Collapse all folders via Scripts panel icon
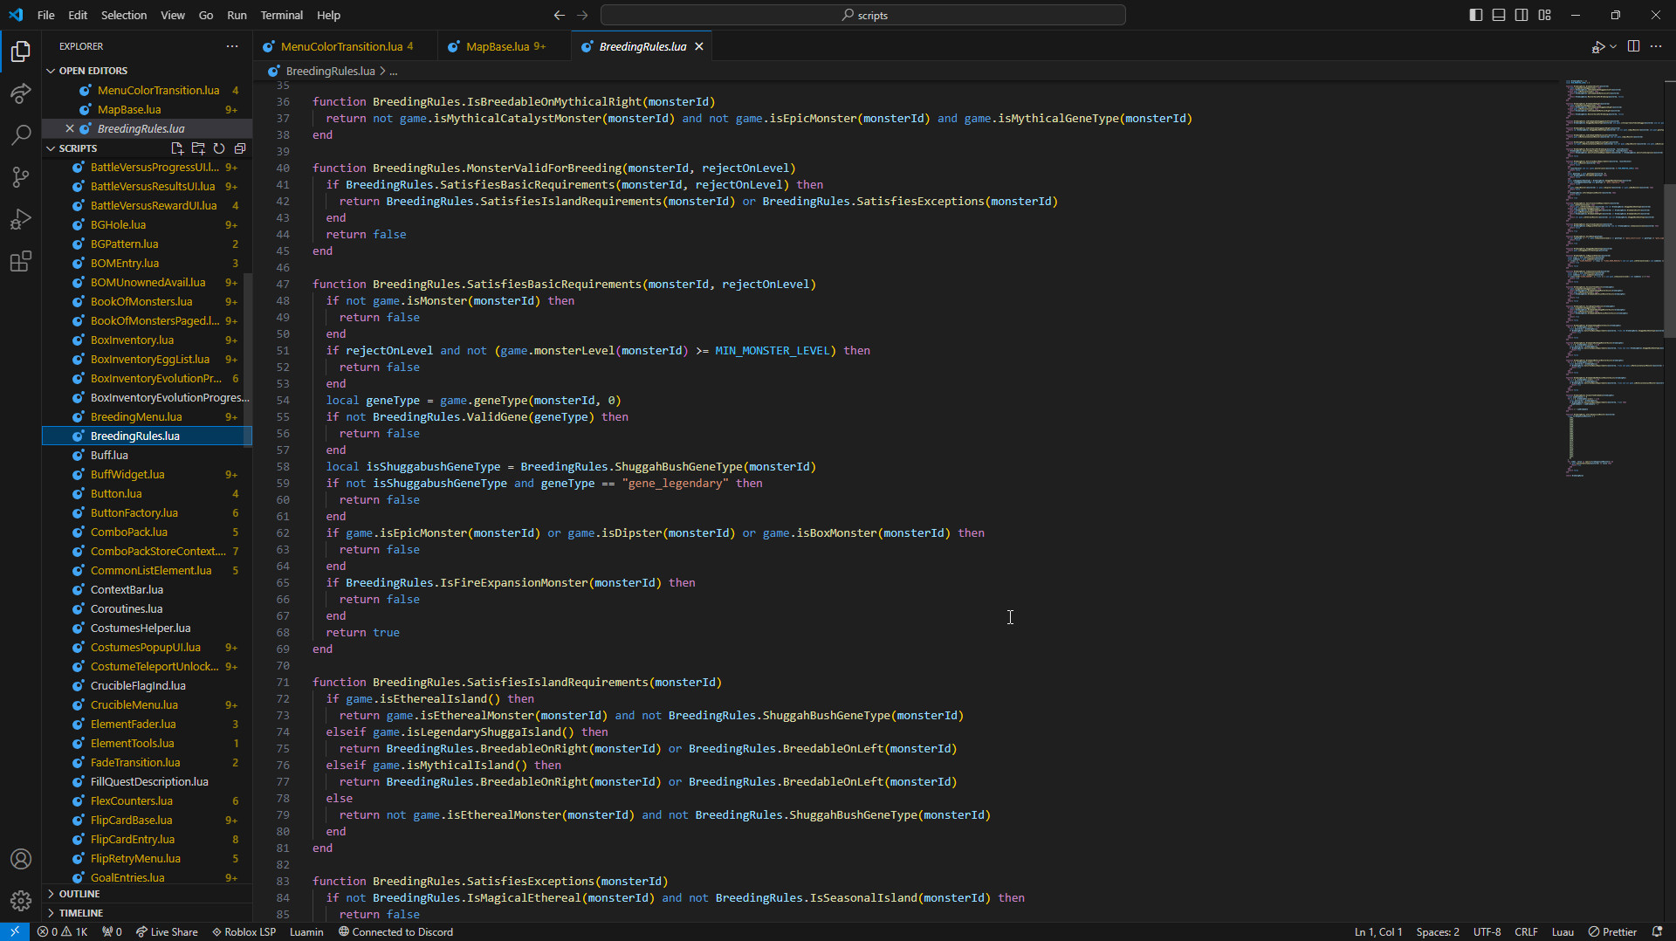The width and height of the screenshot is (1676, 941). coord(240,148)
